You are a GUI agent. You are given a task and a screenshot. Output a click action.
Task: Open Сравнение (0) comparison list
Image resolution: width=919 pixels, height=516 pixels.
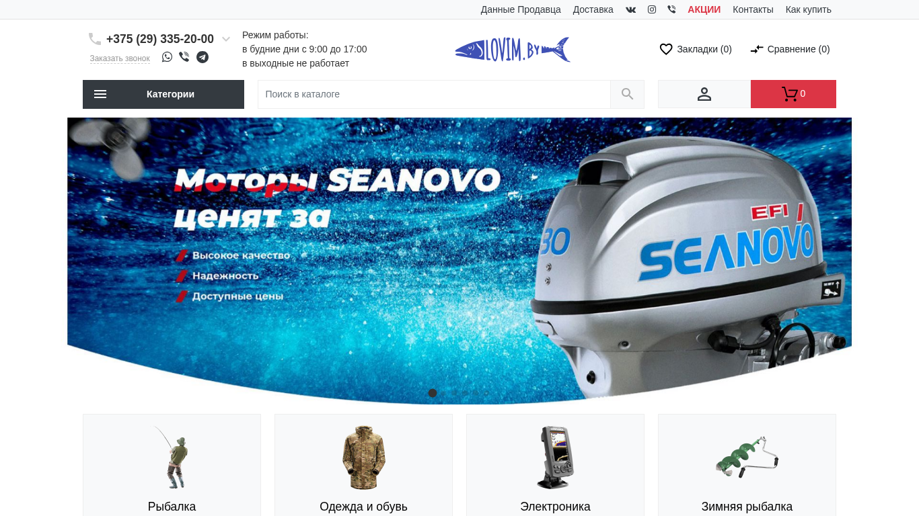[790, 49]
